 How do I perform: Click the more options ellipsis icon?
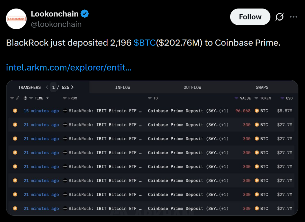point(293,17)
